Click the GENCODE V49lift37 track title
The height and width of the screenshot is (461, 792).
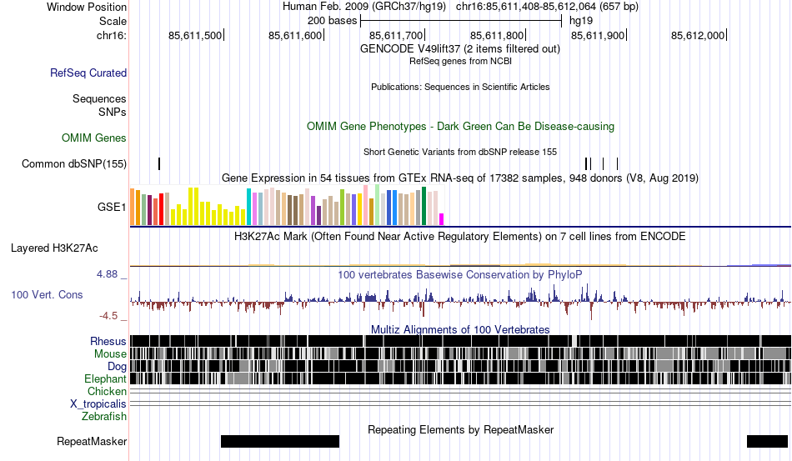(x=459, y=49)
